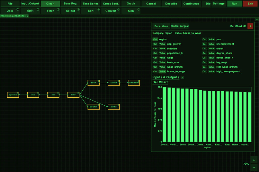259x172 pixels.
Task: Open help icon beside Convert tool
Action: pyautogui.click(x=119, y=10)
